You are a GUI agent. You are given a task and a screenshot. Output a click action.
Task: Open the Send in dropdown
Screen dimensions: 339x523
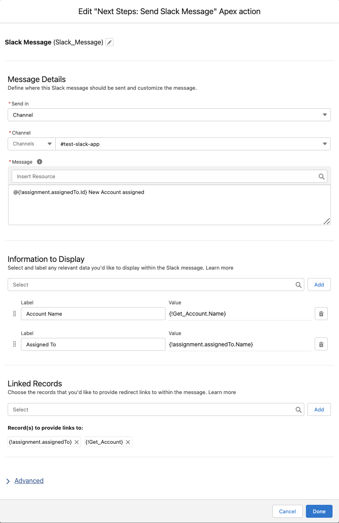(169, 115)
